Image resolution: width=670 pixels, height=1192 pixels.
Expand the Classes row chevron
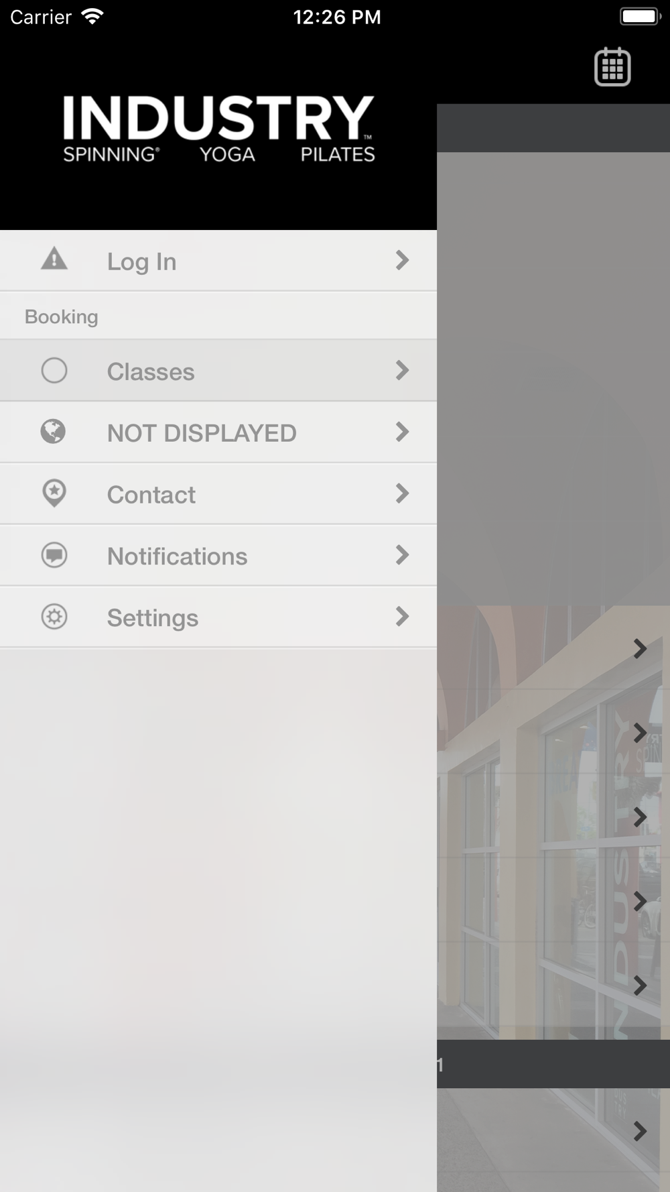[402, 370]
